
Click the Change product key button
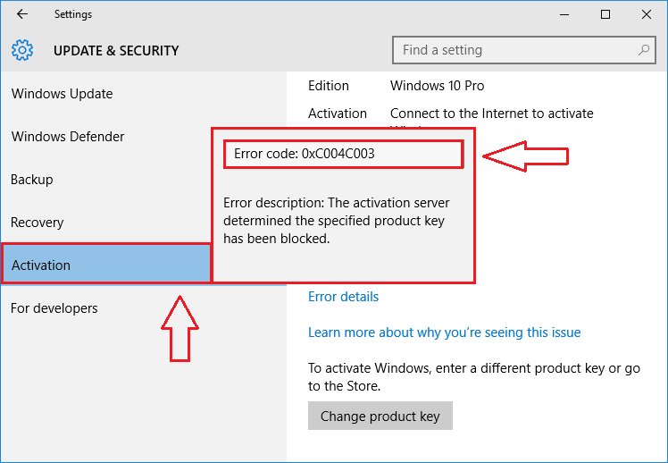(x=380, y=416)
